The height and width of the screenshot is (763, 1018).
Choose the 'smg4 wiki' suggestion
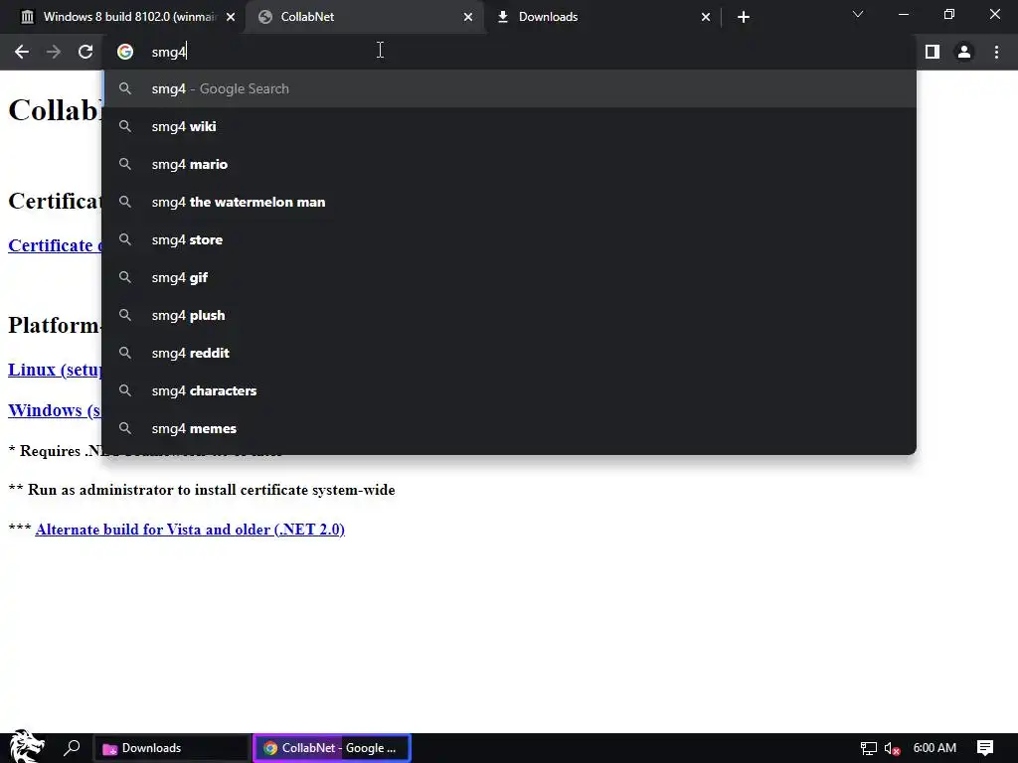pyautogui.click(x=510, y=126)
